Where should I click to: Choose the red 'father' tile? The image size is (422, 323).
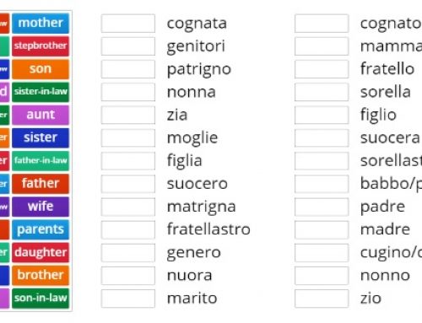tap(41, 184)
